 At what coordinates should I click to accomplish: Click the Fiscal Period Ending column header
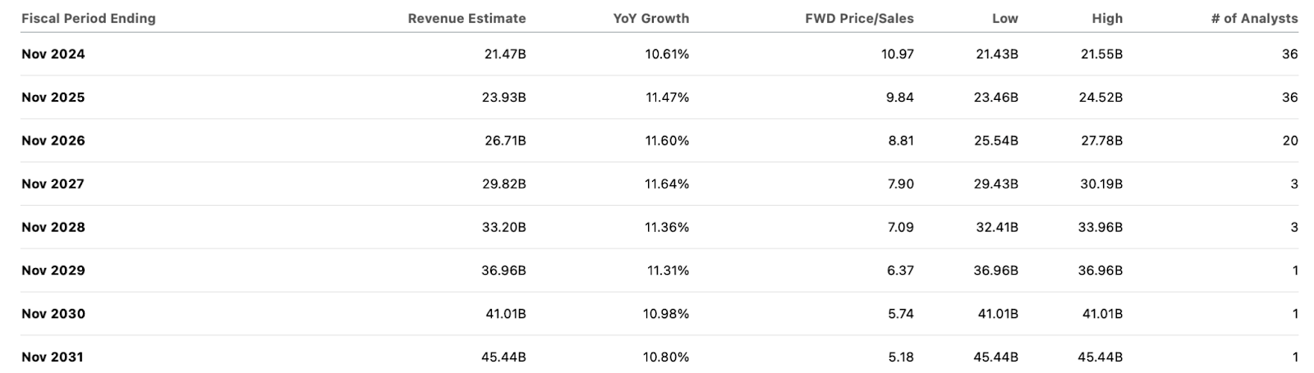(x=89, y=18)
